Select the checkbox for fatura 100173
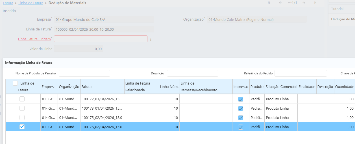 [x=22, y=108]
